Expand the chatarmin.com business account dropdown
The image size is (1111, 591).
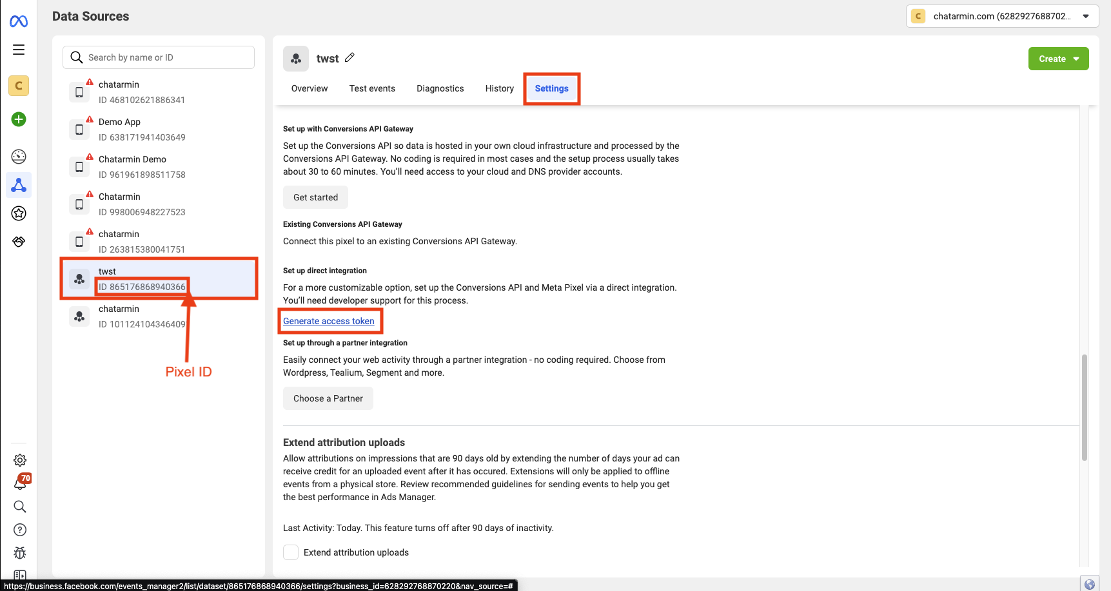[x=1002, y=16]
